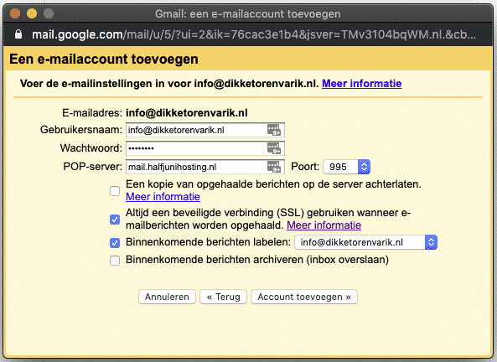This screenshot has height=362, width=497.
Task: Click password manager icon in Wachtwoord field
Action: tap(274, 148)
